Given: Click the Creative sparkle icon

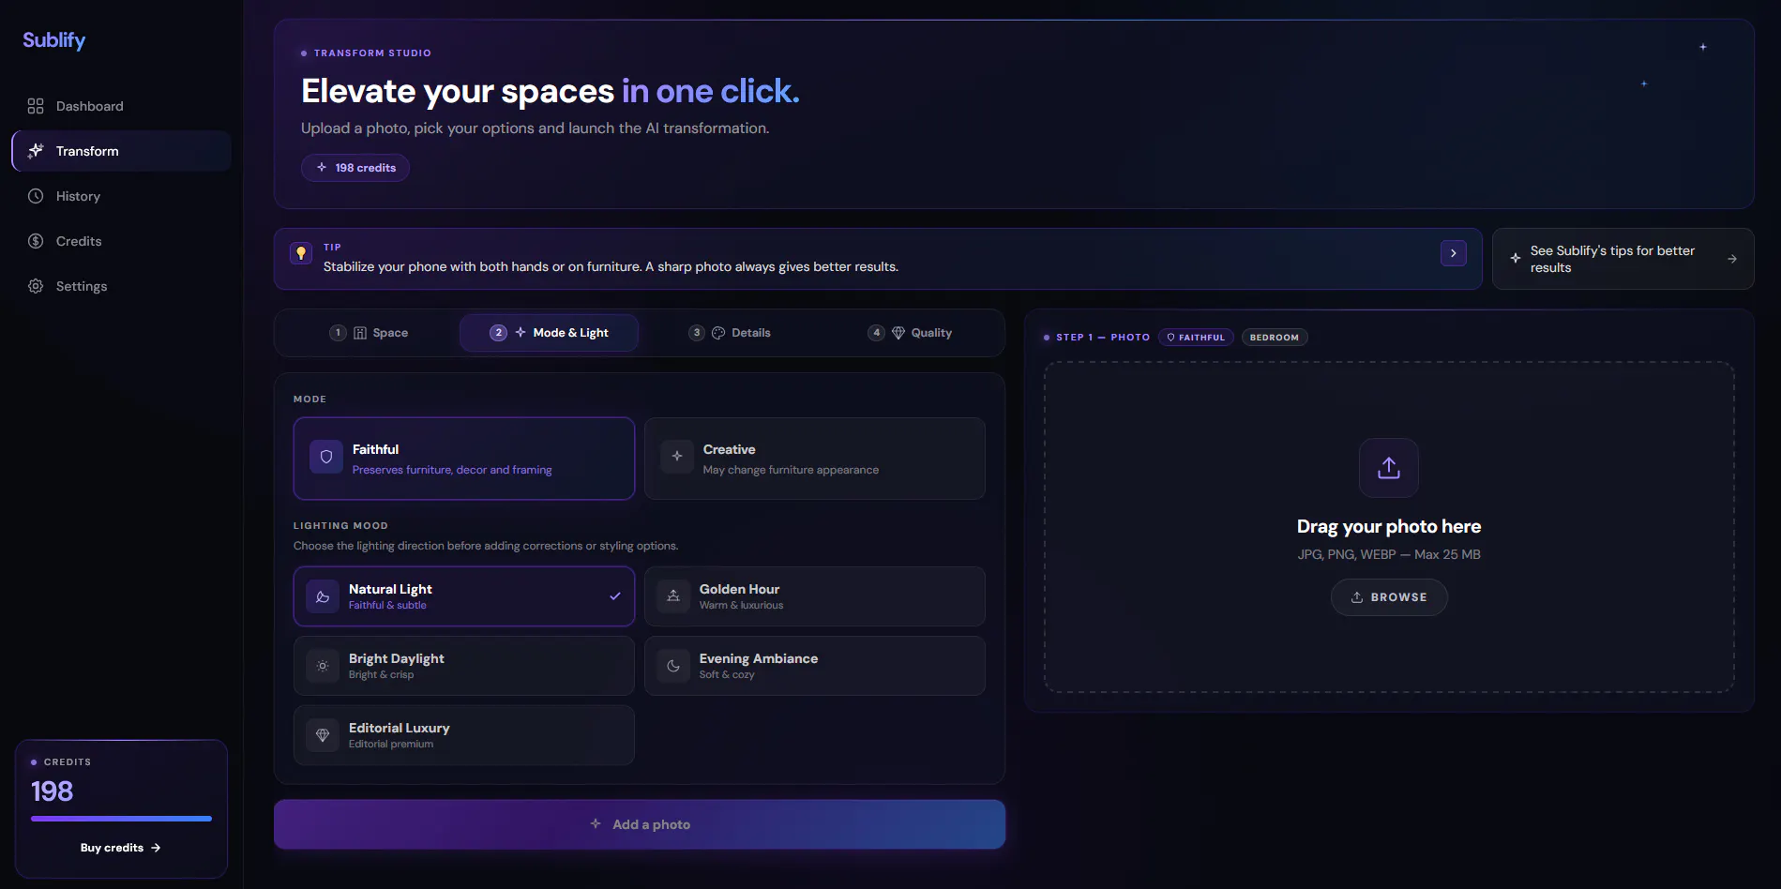Looking at the screenshot, I should (677, 457).
